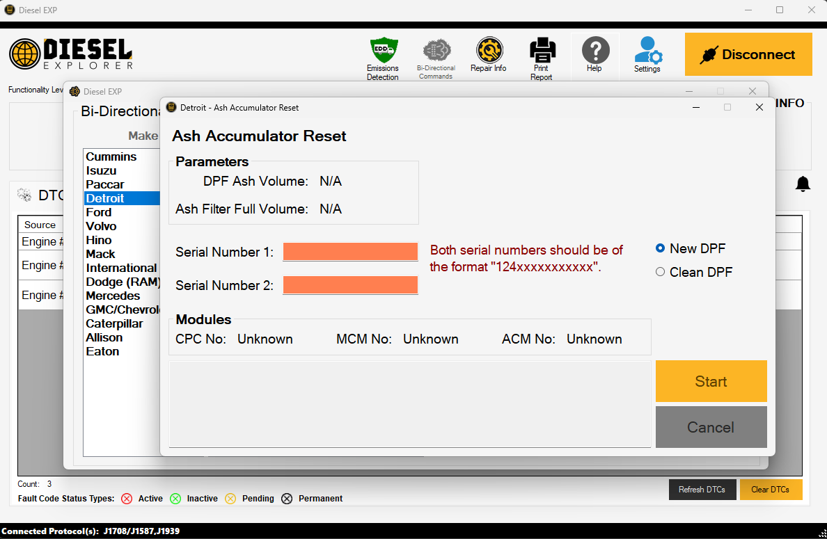The image size is (827, 539).
Task: Click the Ash Filter Full Volume N/A value
Action: [x=331, y=209]
